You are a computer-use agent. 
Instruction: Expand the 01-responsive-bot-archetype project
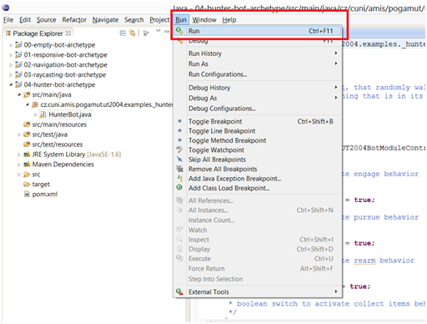(11, 55)
